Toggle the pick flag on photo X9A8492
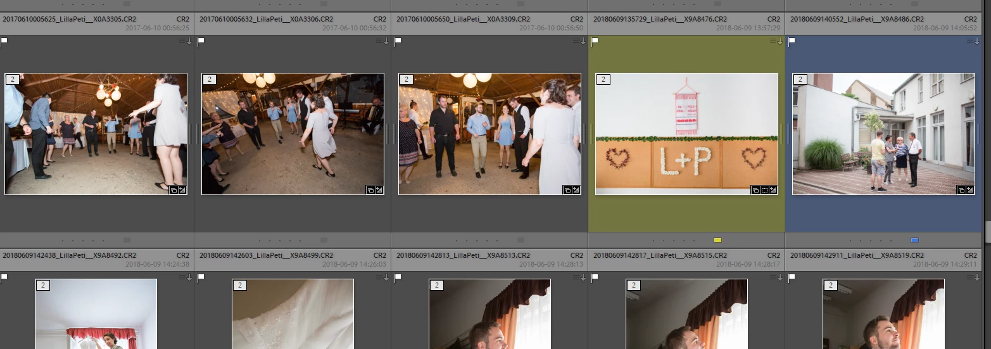991x349 pixels. [4, 277]
